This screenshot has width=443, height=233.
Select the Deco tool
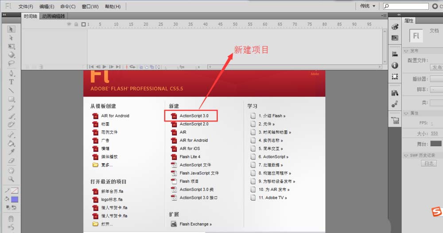pyautogui.click(x=12, y=124)
